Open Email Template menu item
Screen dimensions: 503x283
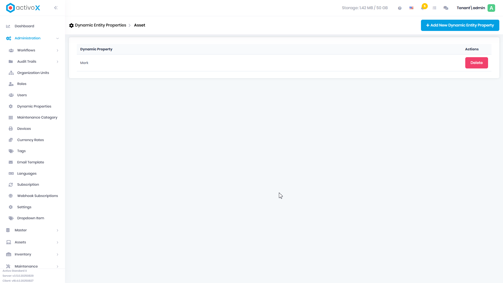coord(31,162)
